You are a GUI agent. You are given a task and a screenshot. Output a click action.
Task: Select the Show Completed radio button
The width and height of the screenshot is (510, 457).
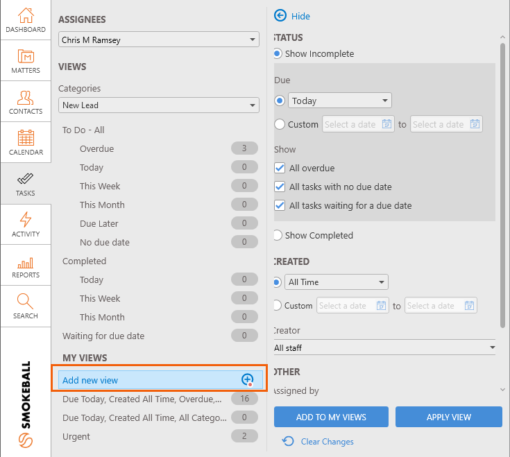[x=278, y=235]
